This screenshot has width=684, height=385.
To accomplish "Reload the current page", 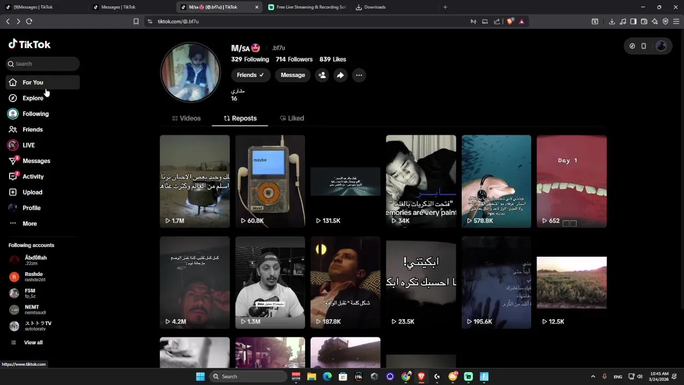I will click(x=29, y=21).
